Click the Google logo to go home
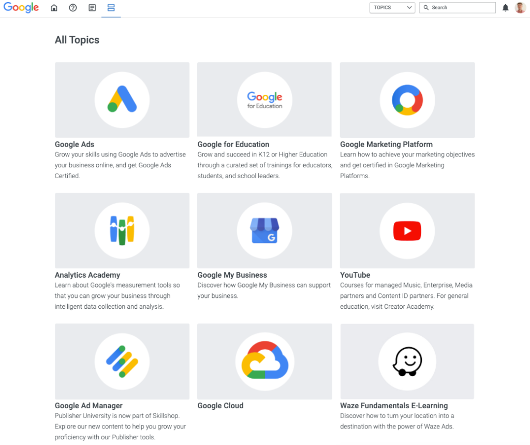Image resolution: width=530 pixels, height=445 pixels. click(x=21, y=7)
